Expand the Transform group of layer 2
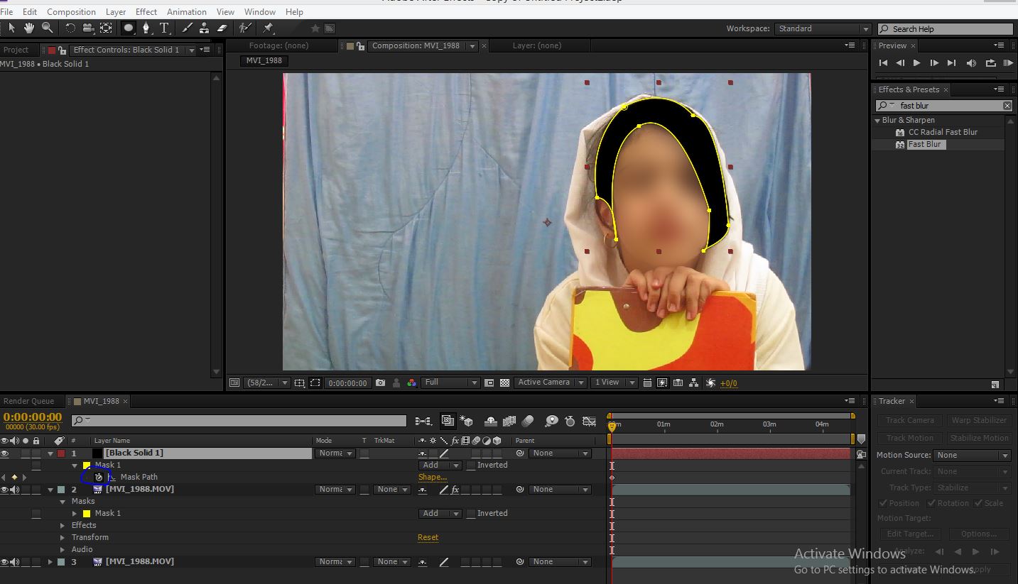This screenshot has width=1018, height=584. click(x=63, y=537)
